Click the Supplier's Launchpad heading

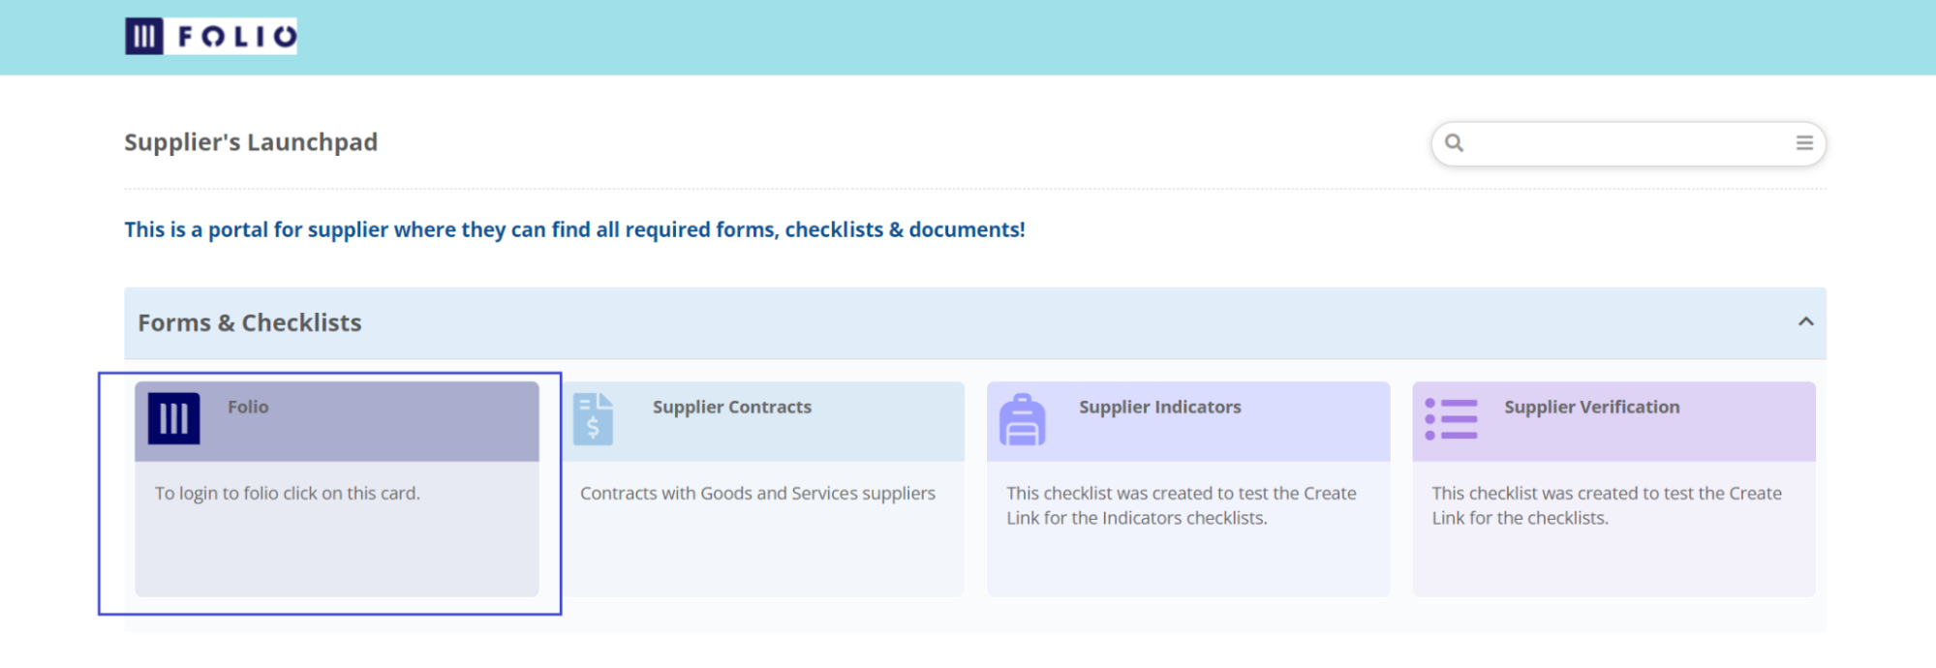tap(251, 142)
